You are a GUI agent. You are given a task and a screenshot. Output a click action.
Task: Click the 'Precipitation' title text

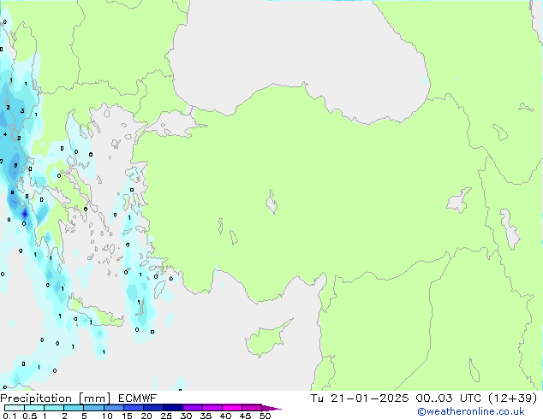click(36, 398)
